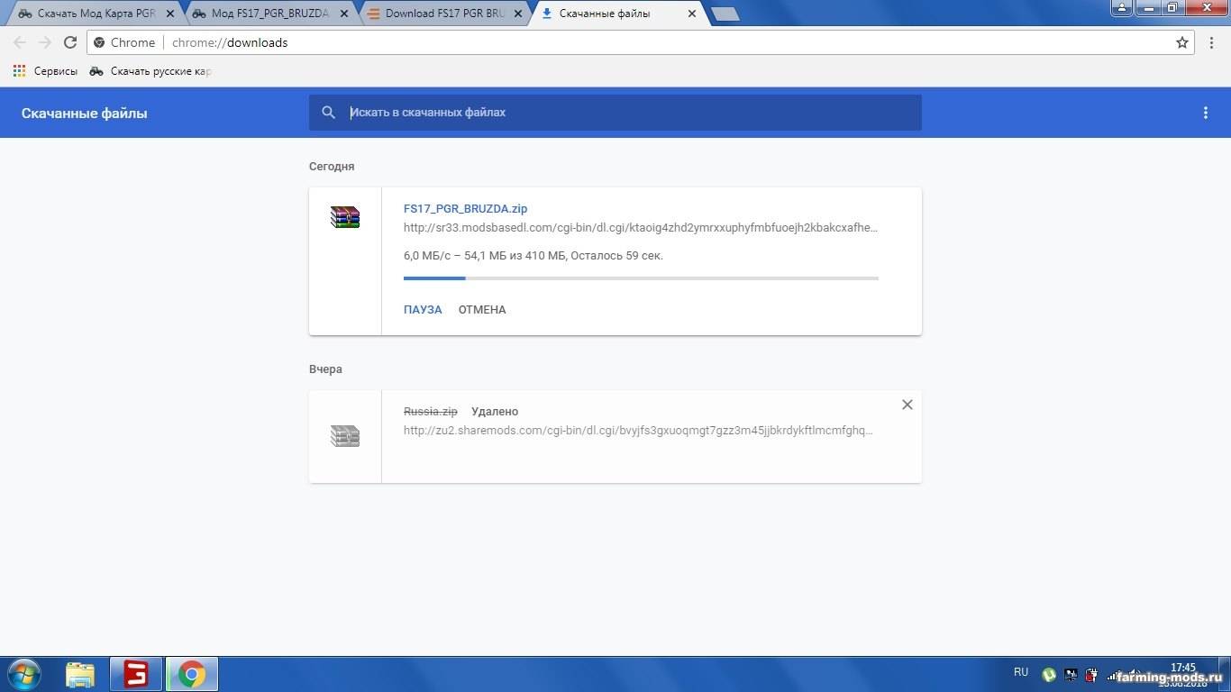Click the download progress bar
This screenshot has width=1231, height=692.
click(641, 278)
